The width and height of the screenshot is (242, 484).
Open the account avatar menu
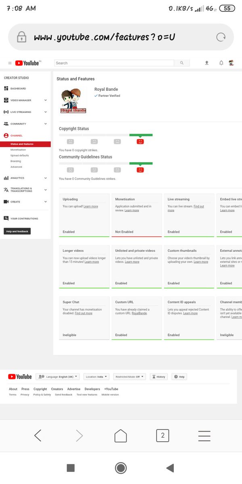point(231,63)
